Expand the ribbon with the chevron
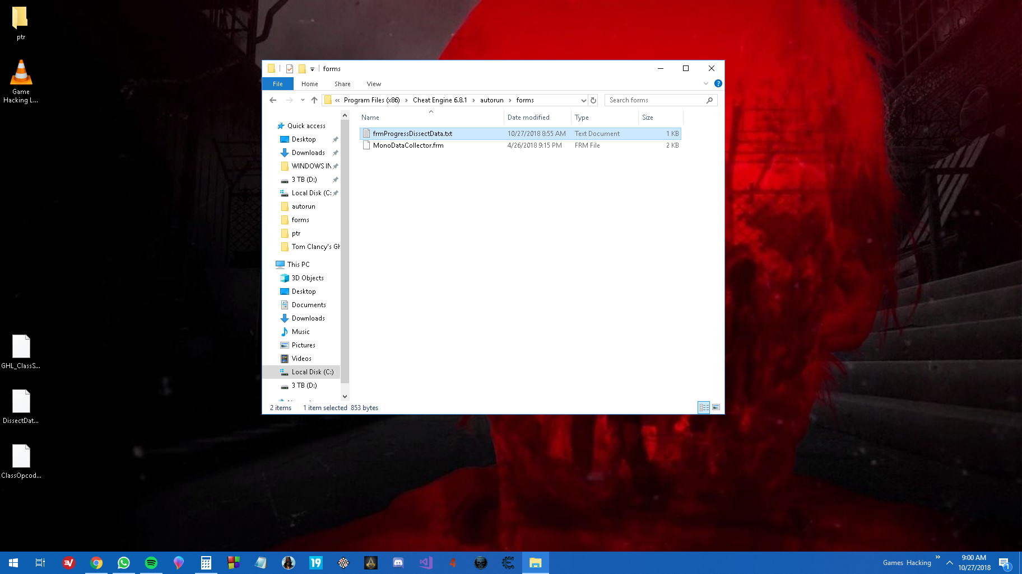 pyautogui.click(x=706, y=83)
